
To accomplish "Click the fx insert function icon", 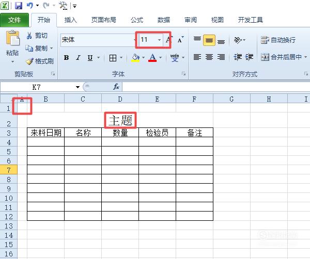I will point(116,87).
